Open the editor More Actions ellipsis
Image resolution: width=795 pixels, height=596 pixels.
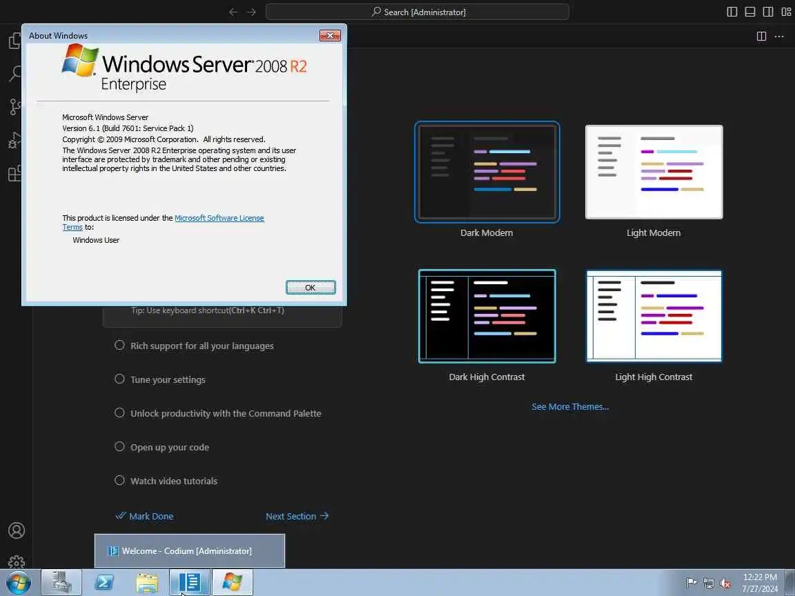point(779,36)
